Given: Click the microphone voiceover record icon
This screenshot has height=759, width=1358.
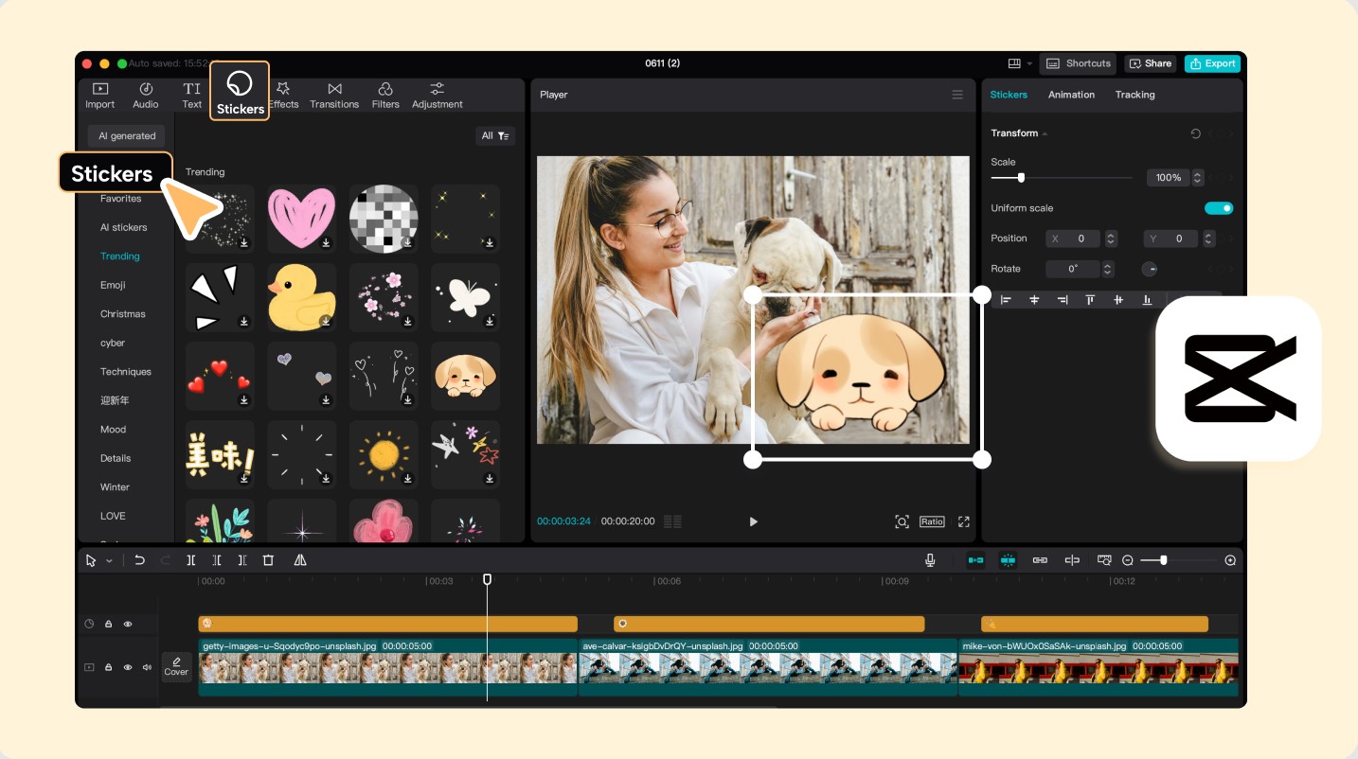Looking at the screenshot, I should (930, 560).
